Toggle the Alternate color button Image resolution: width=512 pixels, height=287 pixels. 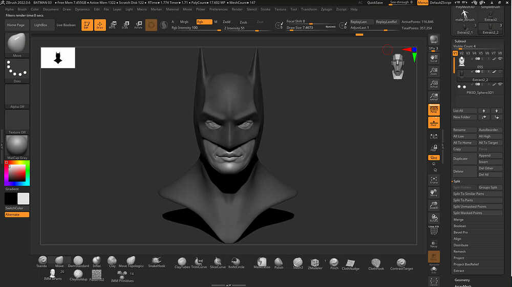point(17,214)
